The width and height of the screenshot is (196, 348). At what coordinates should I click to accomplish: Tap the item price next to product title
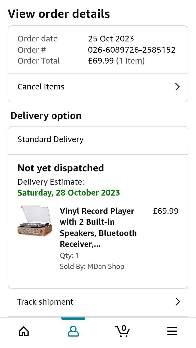pyautogui.click(x=166, y=211)
